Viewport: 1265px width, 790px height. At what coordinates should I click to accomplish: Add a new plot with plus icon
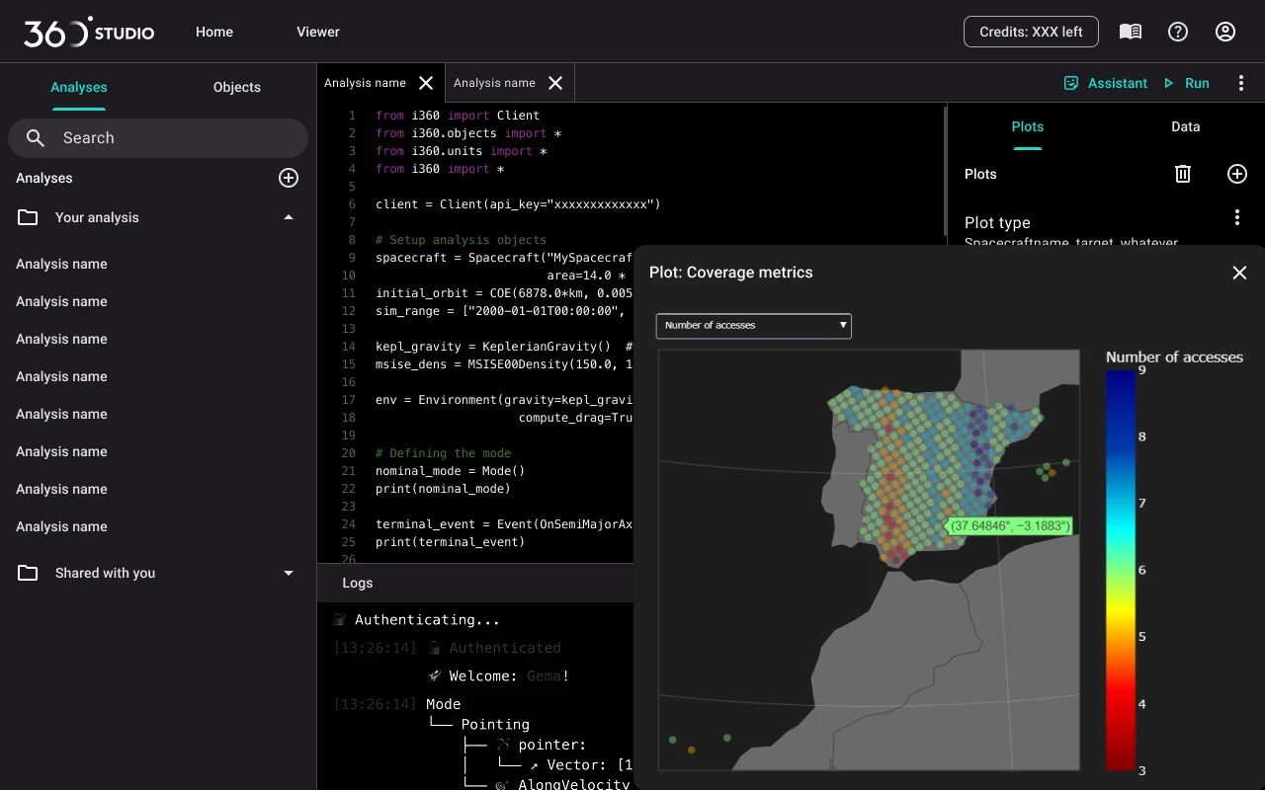click(1236, 174)
